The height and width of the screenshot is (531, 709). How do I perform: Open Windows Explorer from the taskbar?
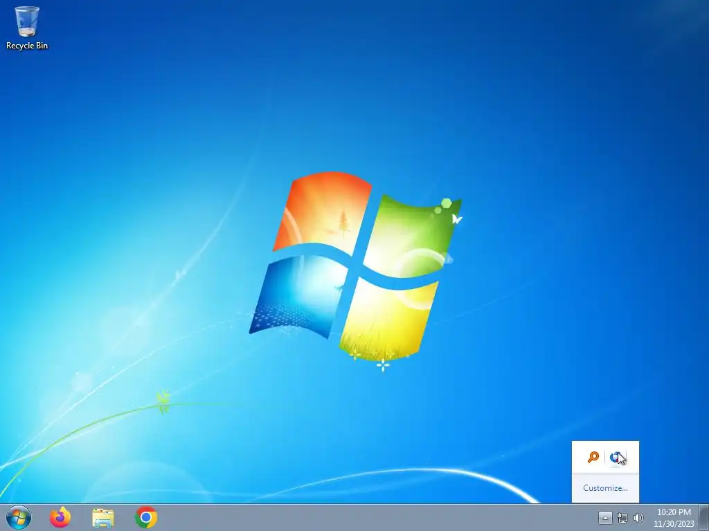tap(103, 518)
